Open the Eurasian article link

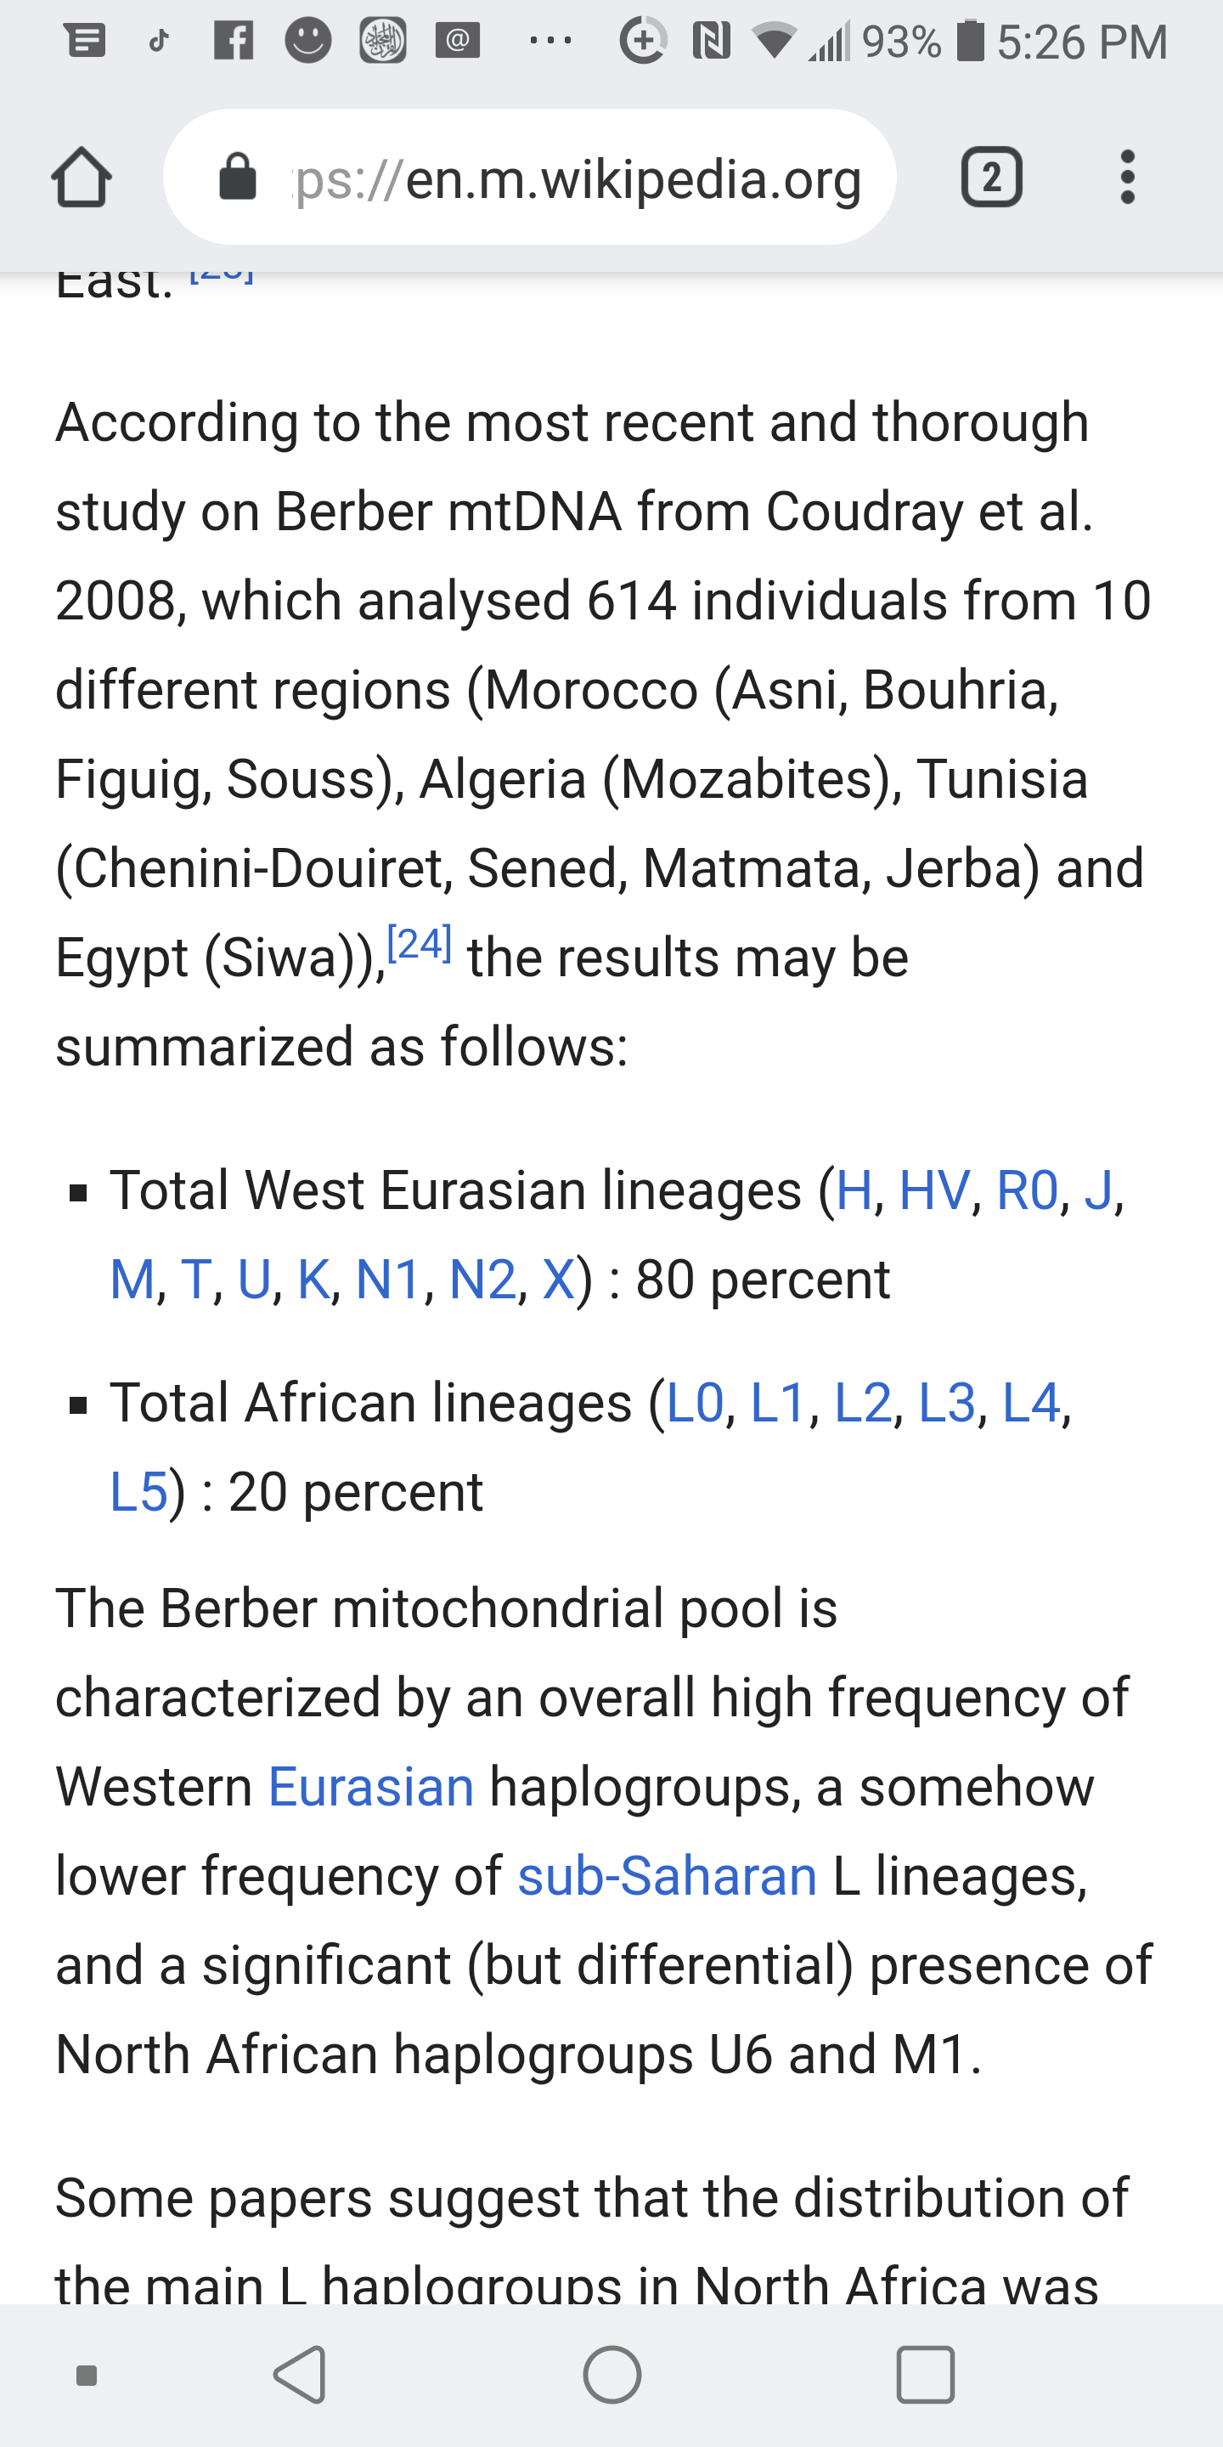pos(371,1787)
